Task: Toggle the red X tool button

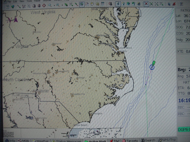Action: coord(146,4)
